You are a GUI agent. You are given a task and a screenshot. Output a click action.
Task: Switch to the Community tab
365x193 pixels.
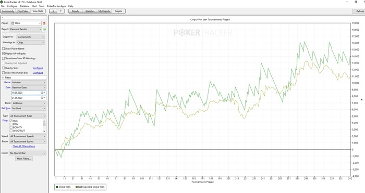tap(8, 11)
